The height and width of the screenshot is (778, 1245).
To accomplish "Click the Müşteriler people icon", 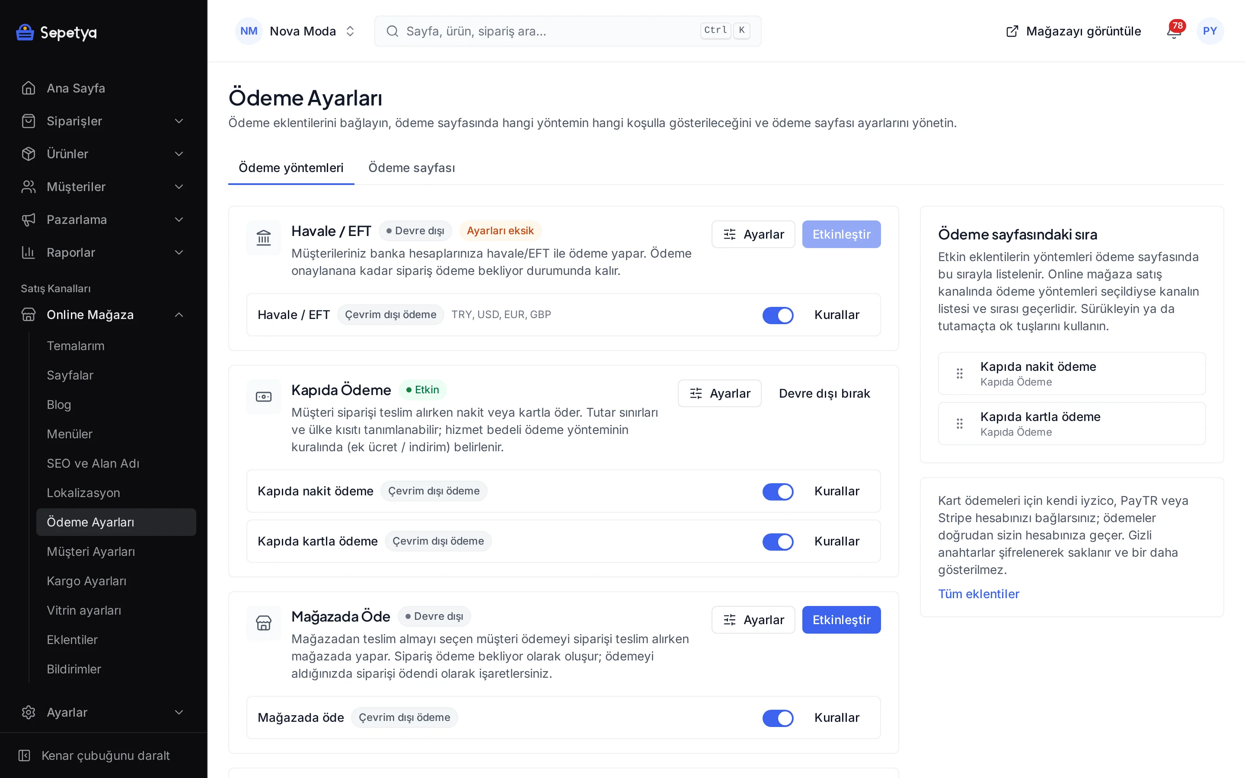I will click(x=28, y=187).
